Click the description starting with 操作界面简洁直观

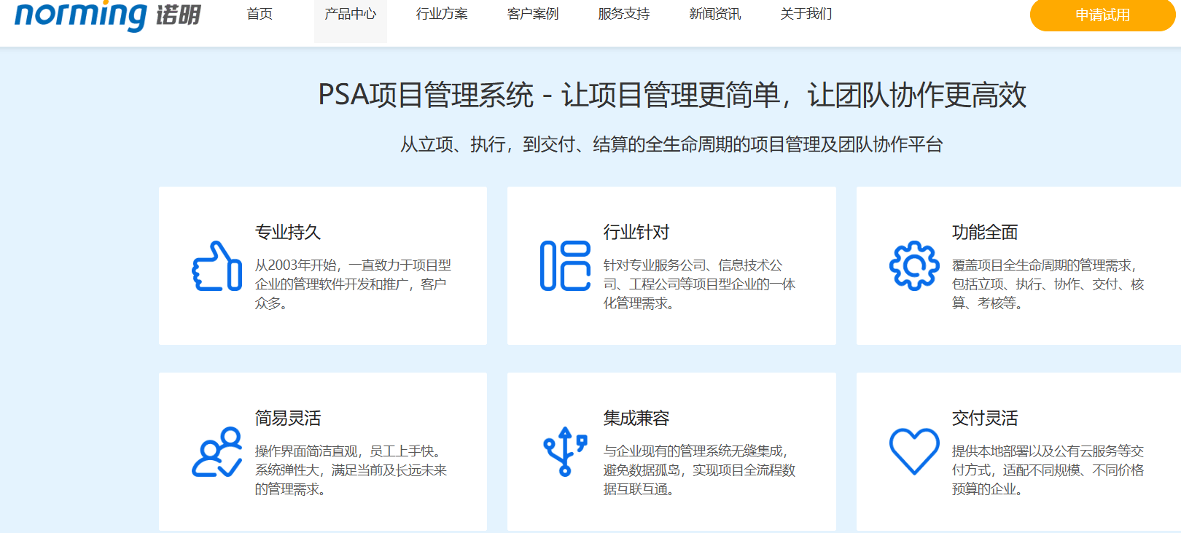pyautogui.click(x=351, y=470)
